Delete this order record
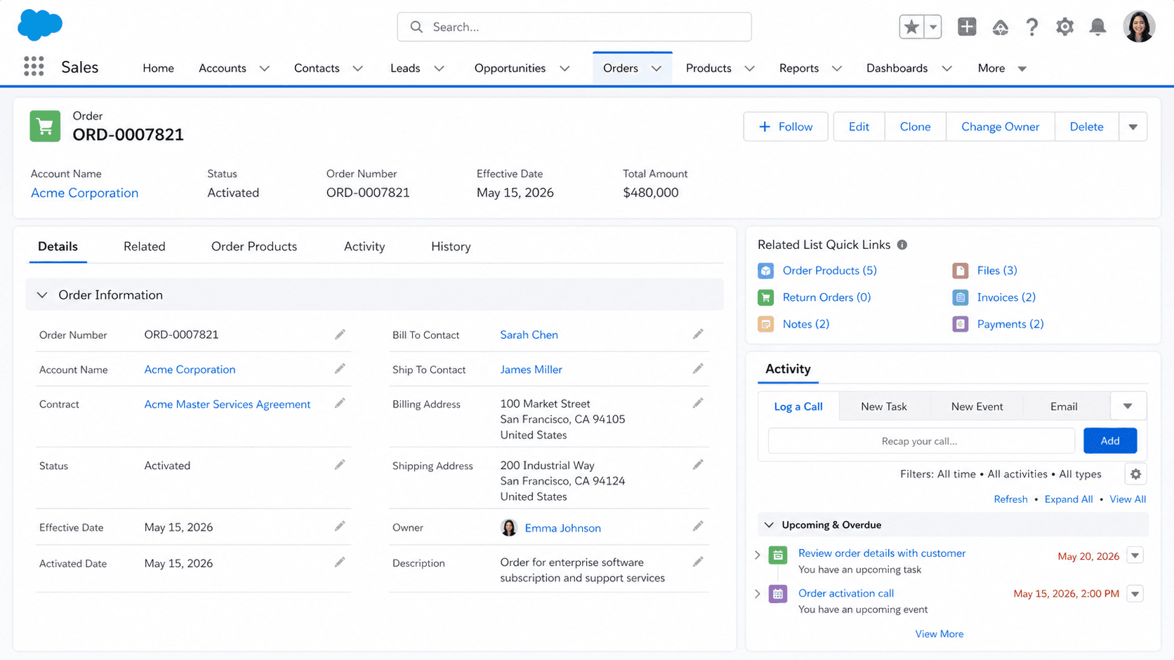 [x=1086, y=127]
